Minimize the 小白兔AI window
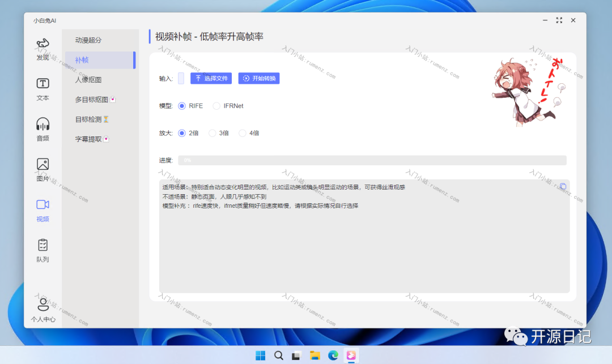This screenshot has height=364, width=612. pos(545,20)
